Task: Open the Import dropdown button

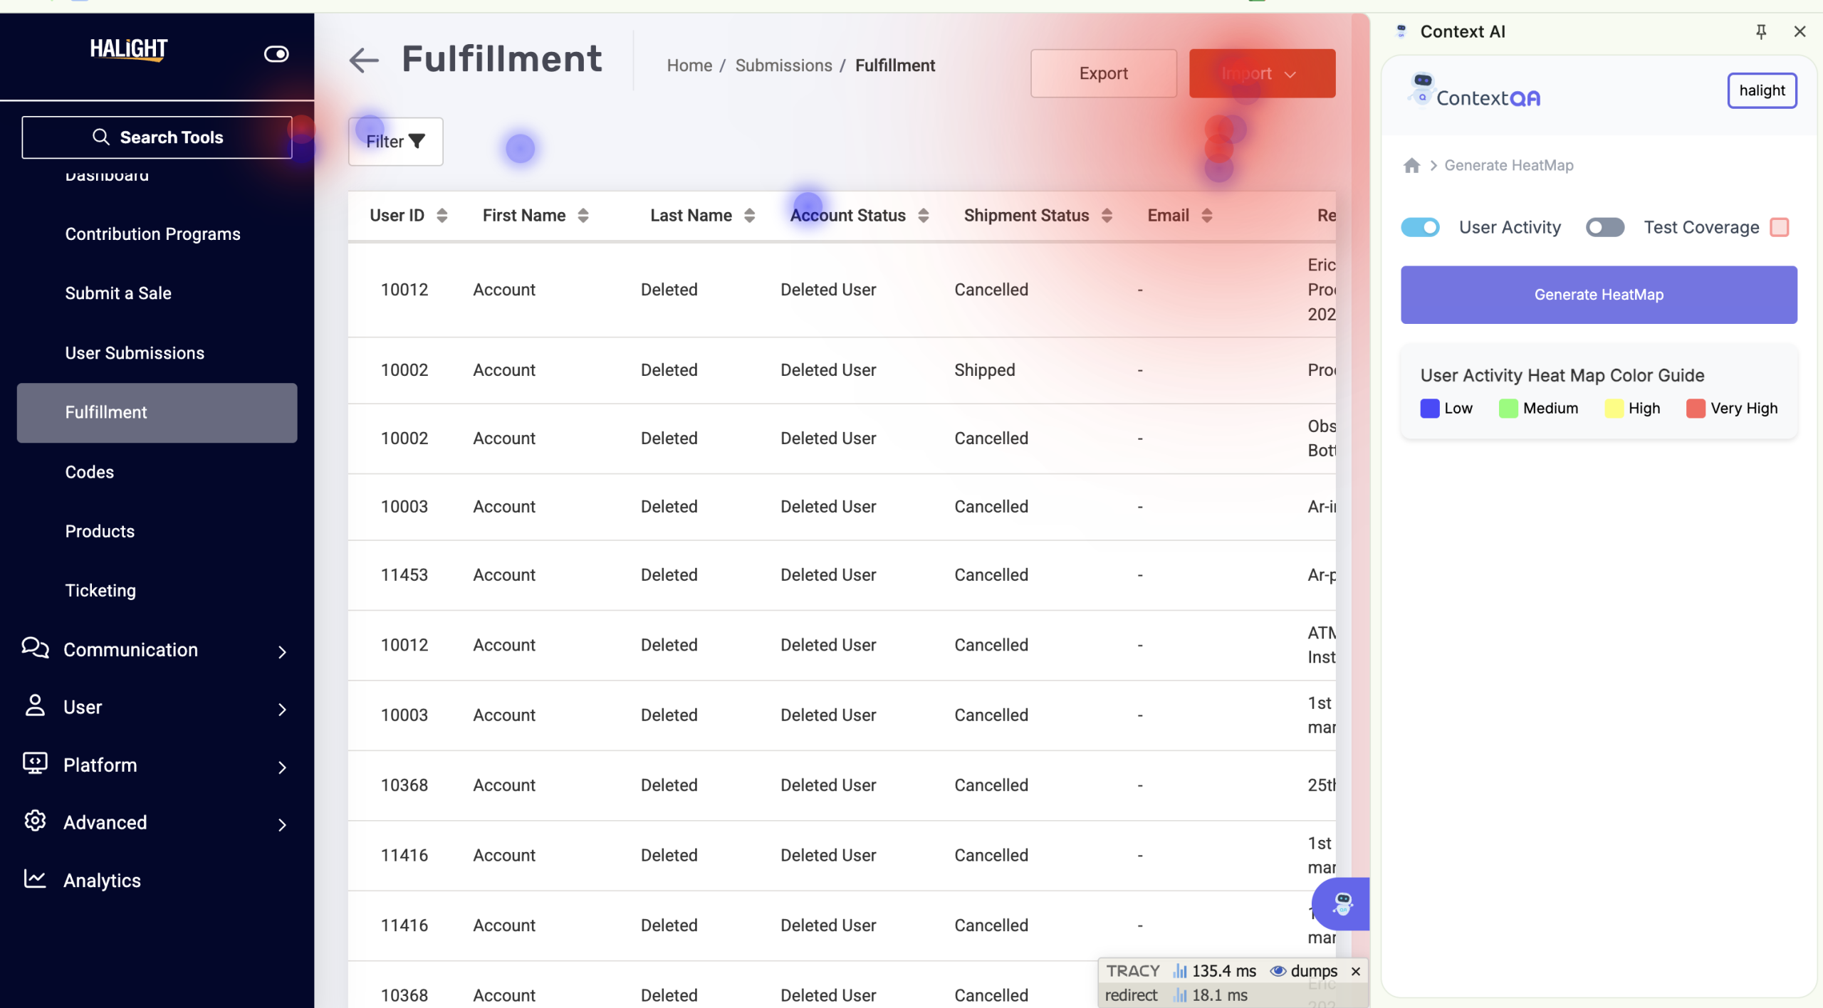Action: click(x=1262, y=73)
